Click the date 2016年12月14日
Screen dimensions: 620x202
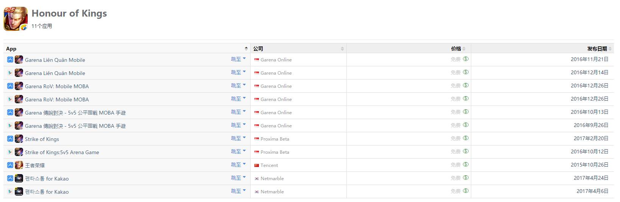[590, 72]
